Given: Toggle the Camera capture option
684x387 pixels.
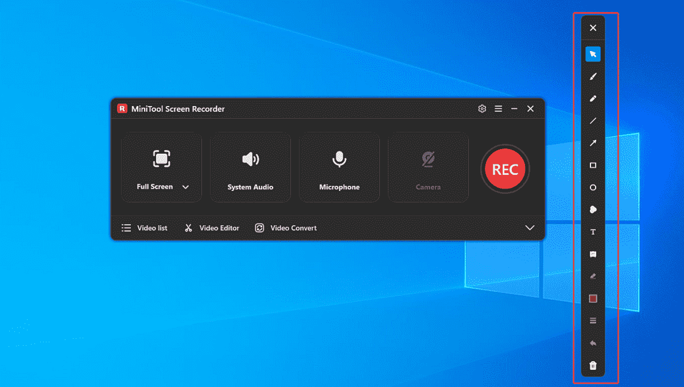Looking at the screenshot, I should click(428, 167).
